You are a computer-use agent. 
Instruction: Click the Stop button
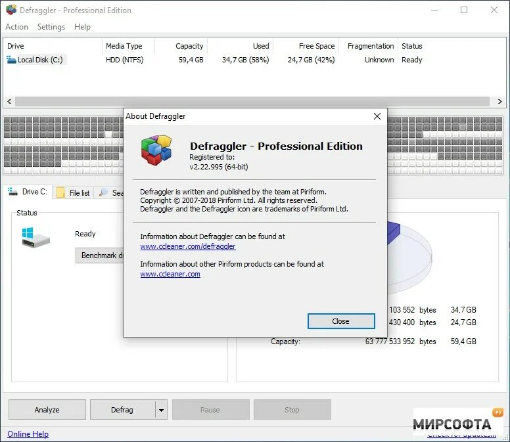(x=292, y=410)
